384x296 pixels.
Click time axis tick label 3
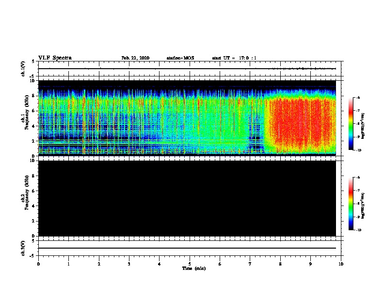pyautogui.click(x=129, y=264)
